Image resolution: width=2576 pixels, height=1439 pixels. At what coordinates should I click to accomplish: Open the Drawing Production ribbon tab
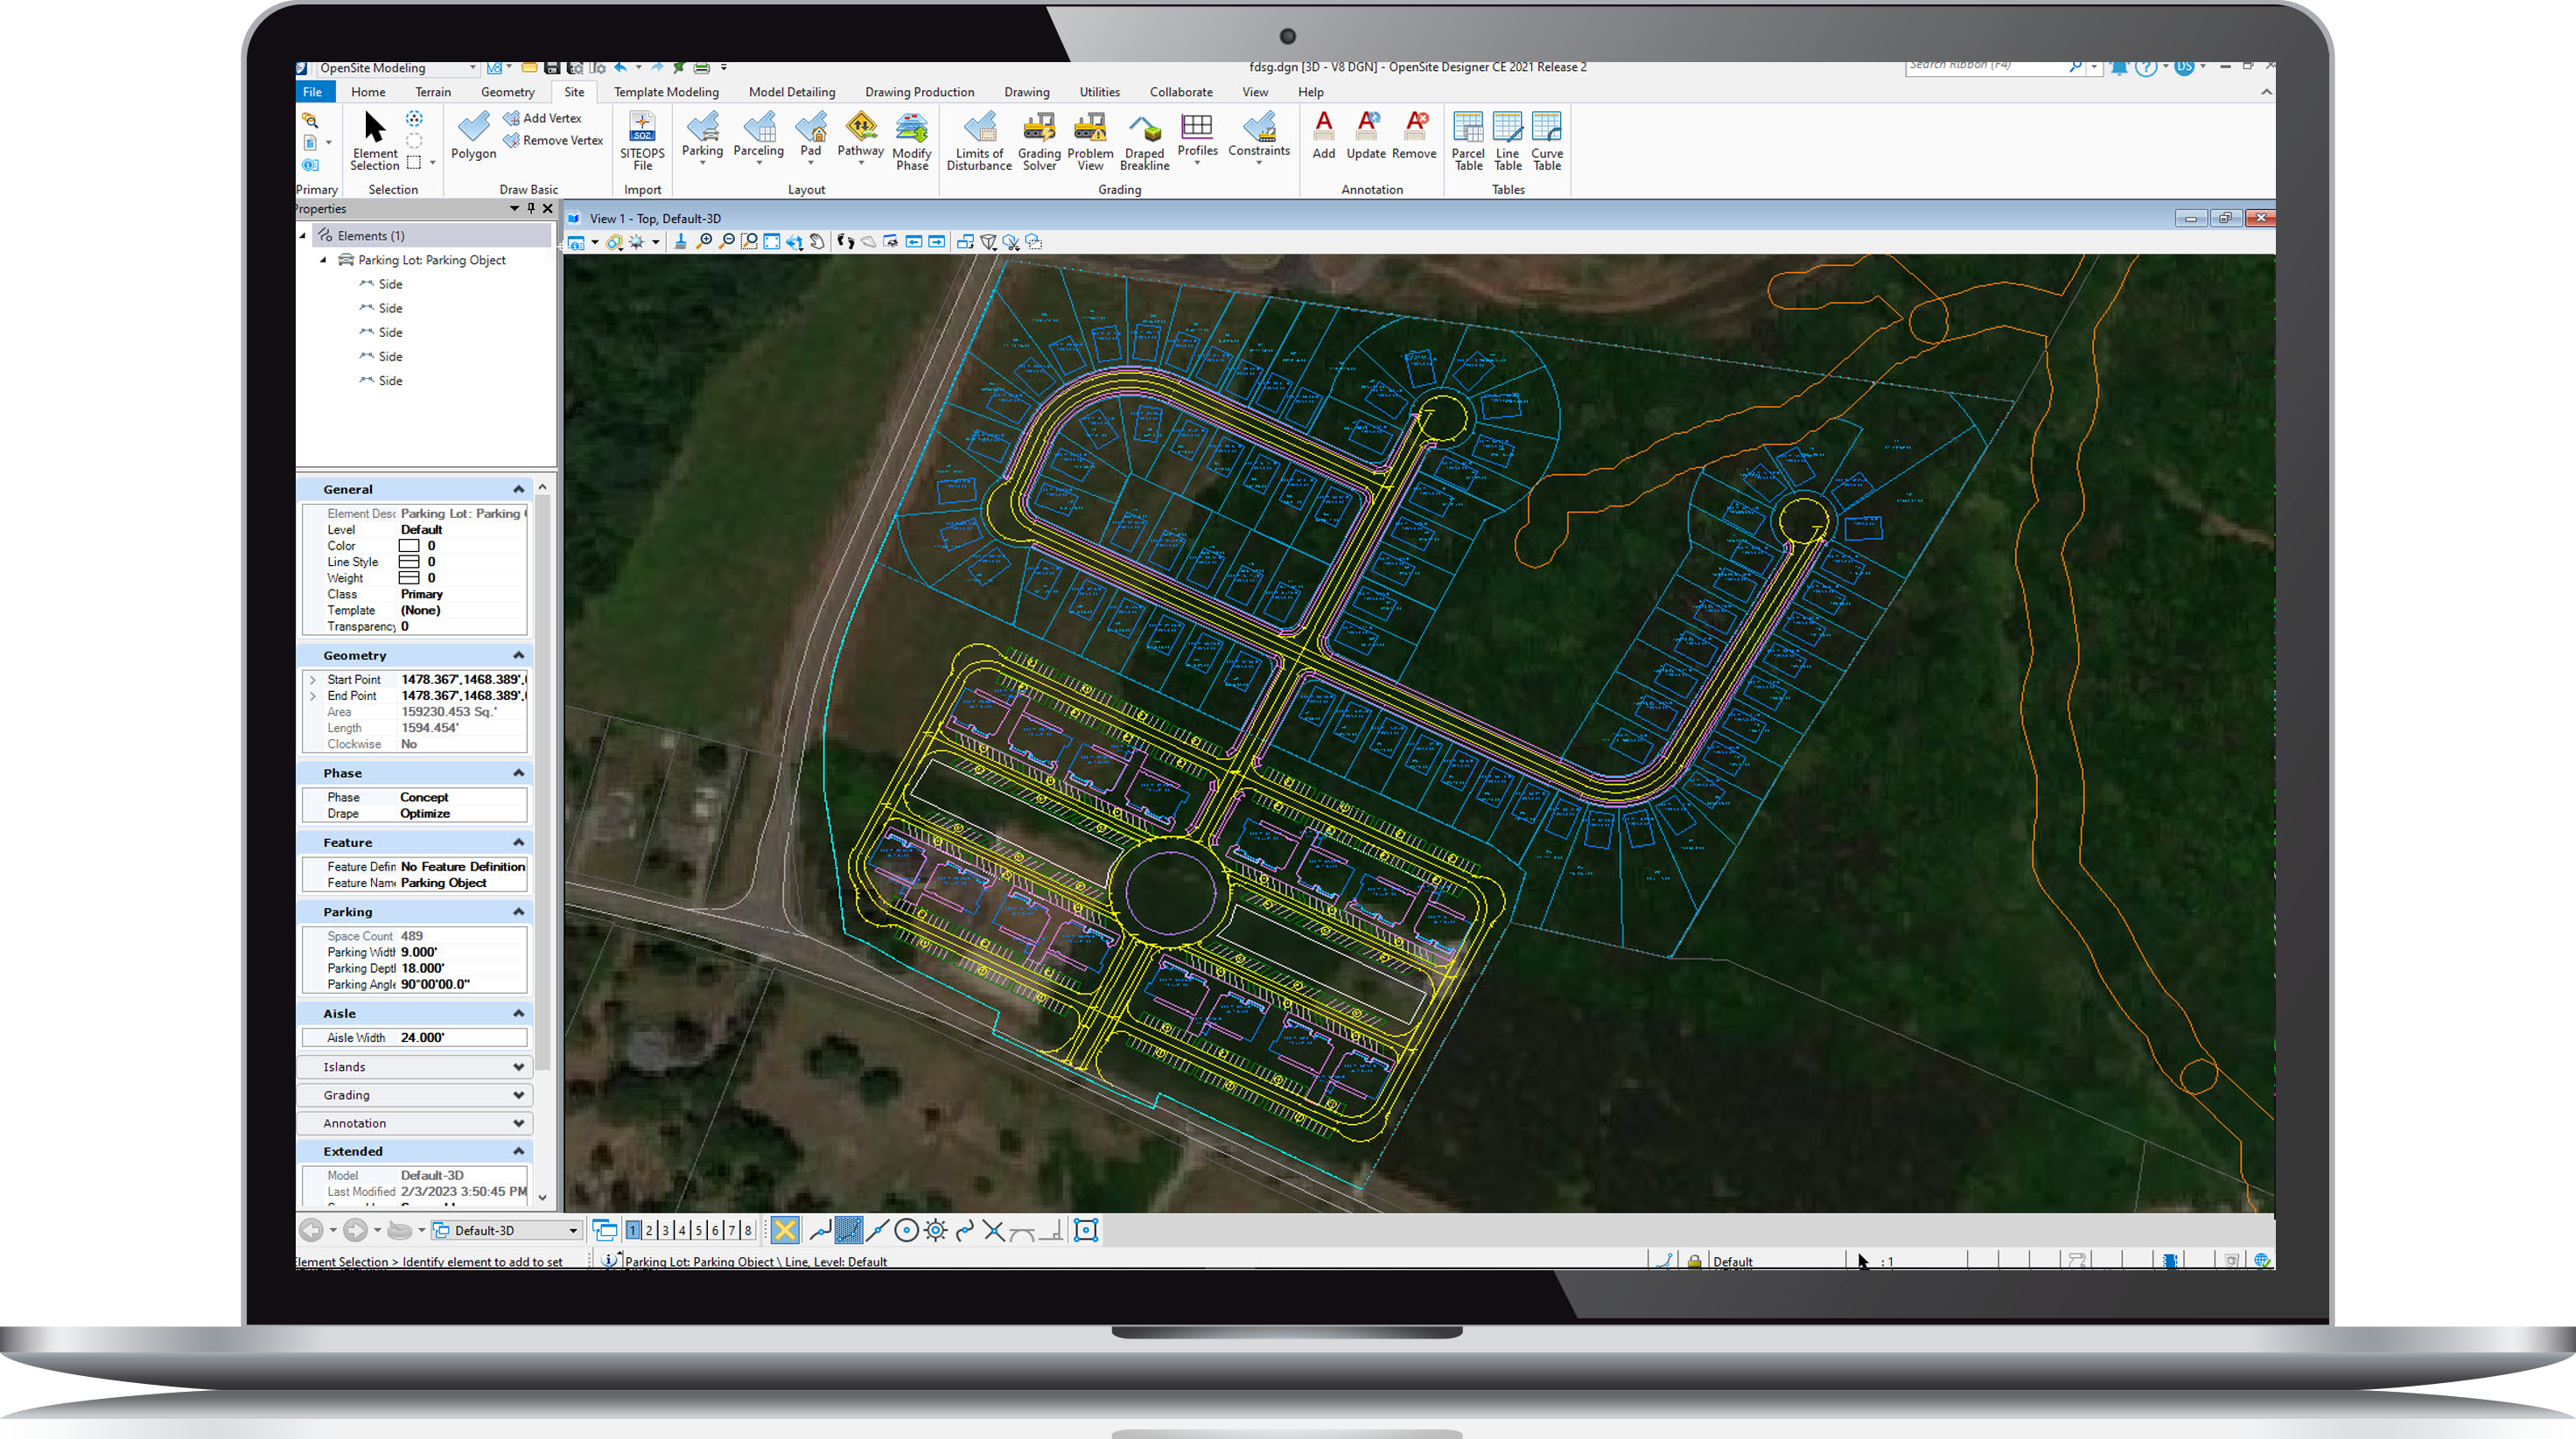919,91
